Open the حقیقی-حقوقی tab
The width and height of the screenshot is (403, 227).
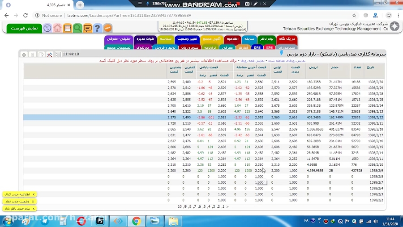pyautogui.click(x=119, y=39)
